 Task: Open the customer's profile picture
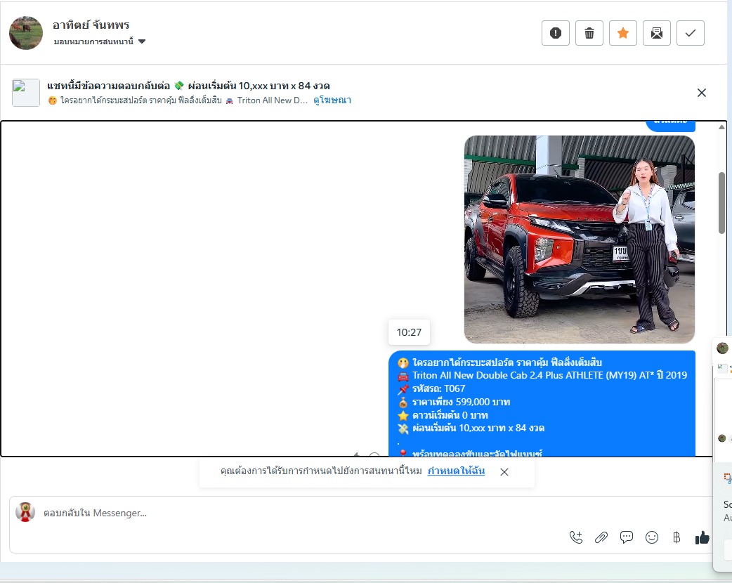pos(26,33)
